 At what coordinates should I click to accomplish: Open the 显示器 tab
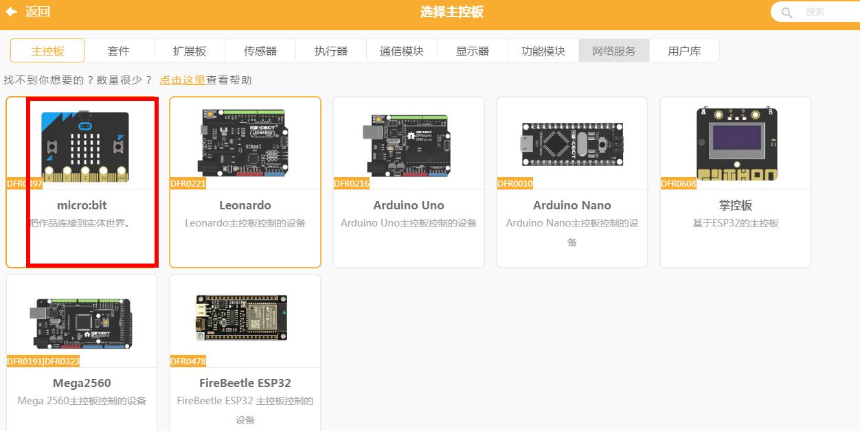473,51
